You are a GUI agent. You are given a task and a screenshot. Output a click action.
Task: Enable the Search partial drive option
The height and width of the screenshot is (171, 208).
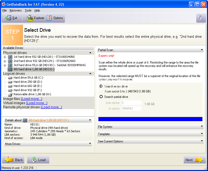point(101,97)
